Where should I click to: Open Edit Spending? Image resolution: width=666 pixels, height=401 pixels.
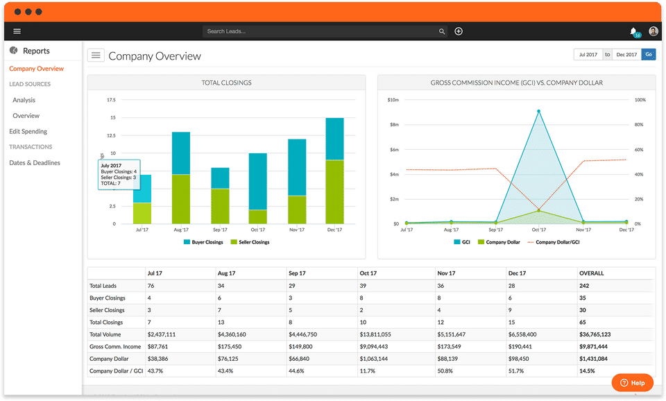28,131
